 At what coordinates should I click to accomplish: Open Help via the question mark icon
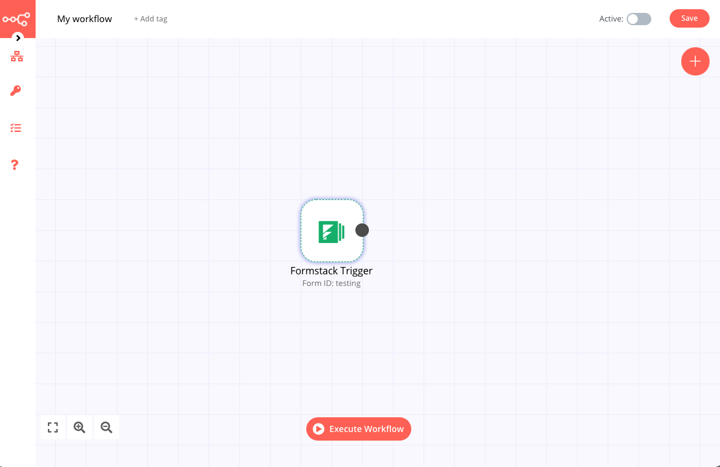[x=15, y=164]
